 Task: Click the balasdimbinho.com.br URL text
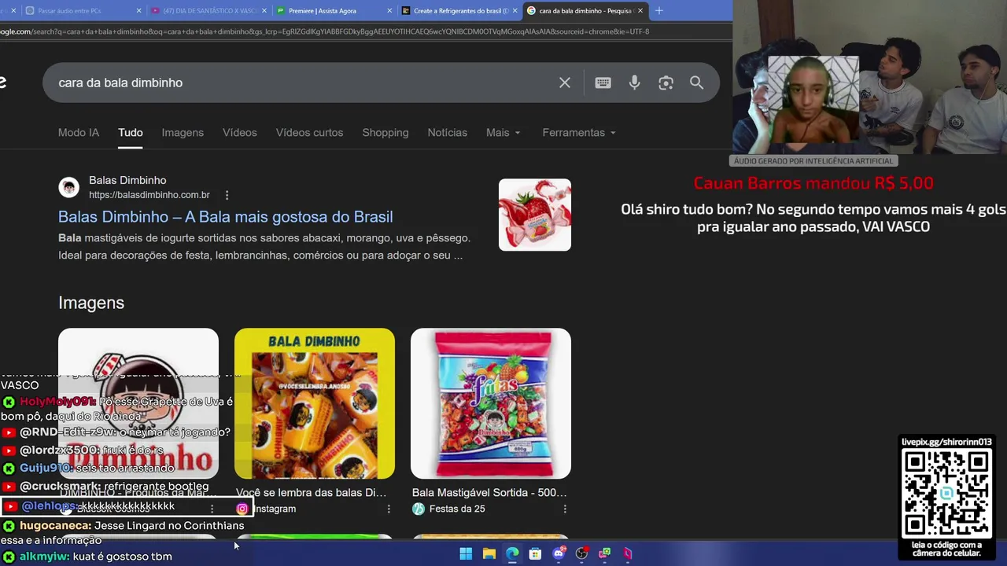pyautogui.click(x=149, y=195)
